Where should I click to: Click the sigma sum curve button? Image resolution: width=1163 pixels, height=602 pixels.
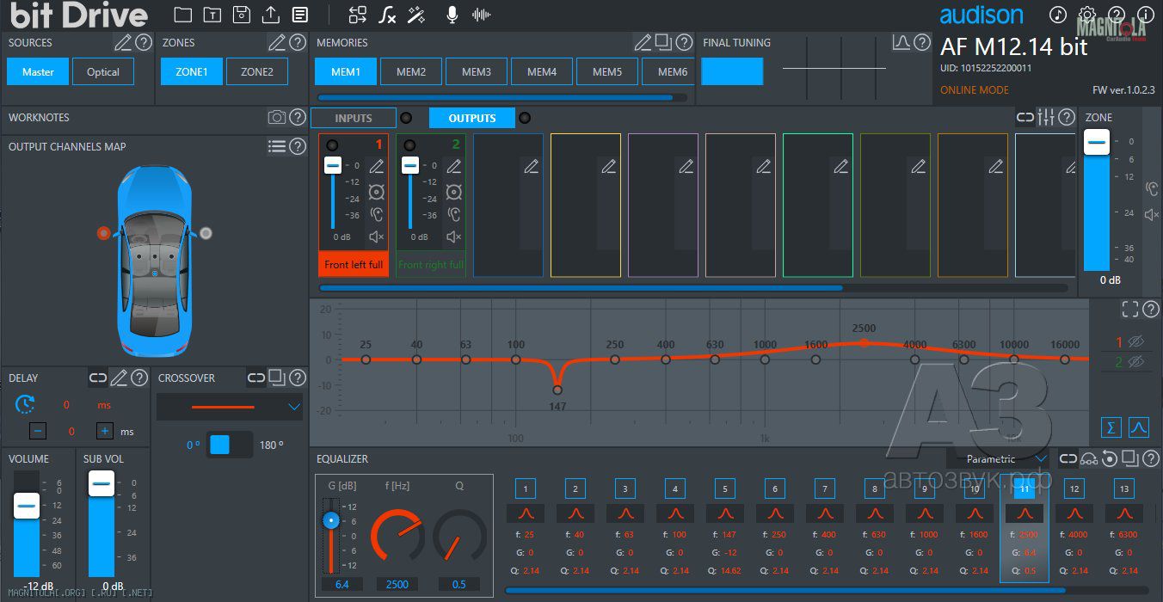tap(1111, 427)
